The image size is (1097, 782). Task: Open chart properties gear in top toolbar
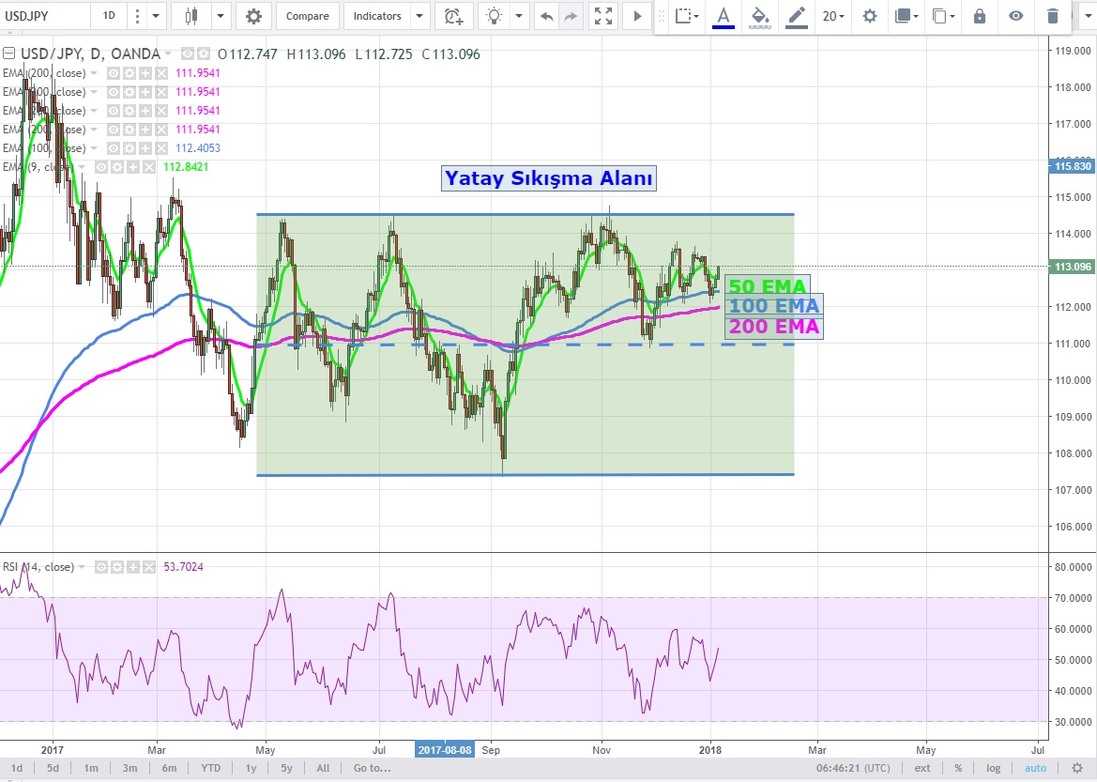point(253,16)
